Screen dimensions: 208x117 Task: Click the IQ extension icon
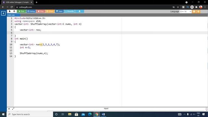click(188, 7)
